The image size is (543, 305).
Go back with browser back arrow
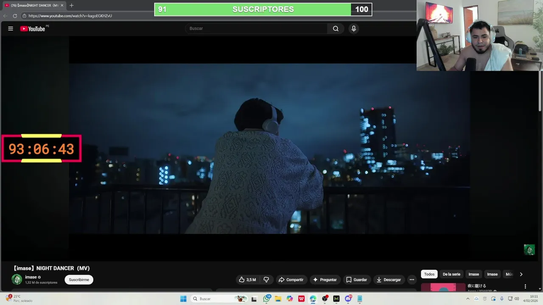click(5, 16)
